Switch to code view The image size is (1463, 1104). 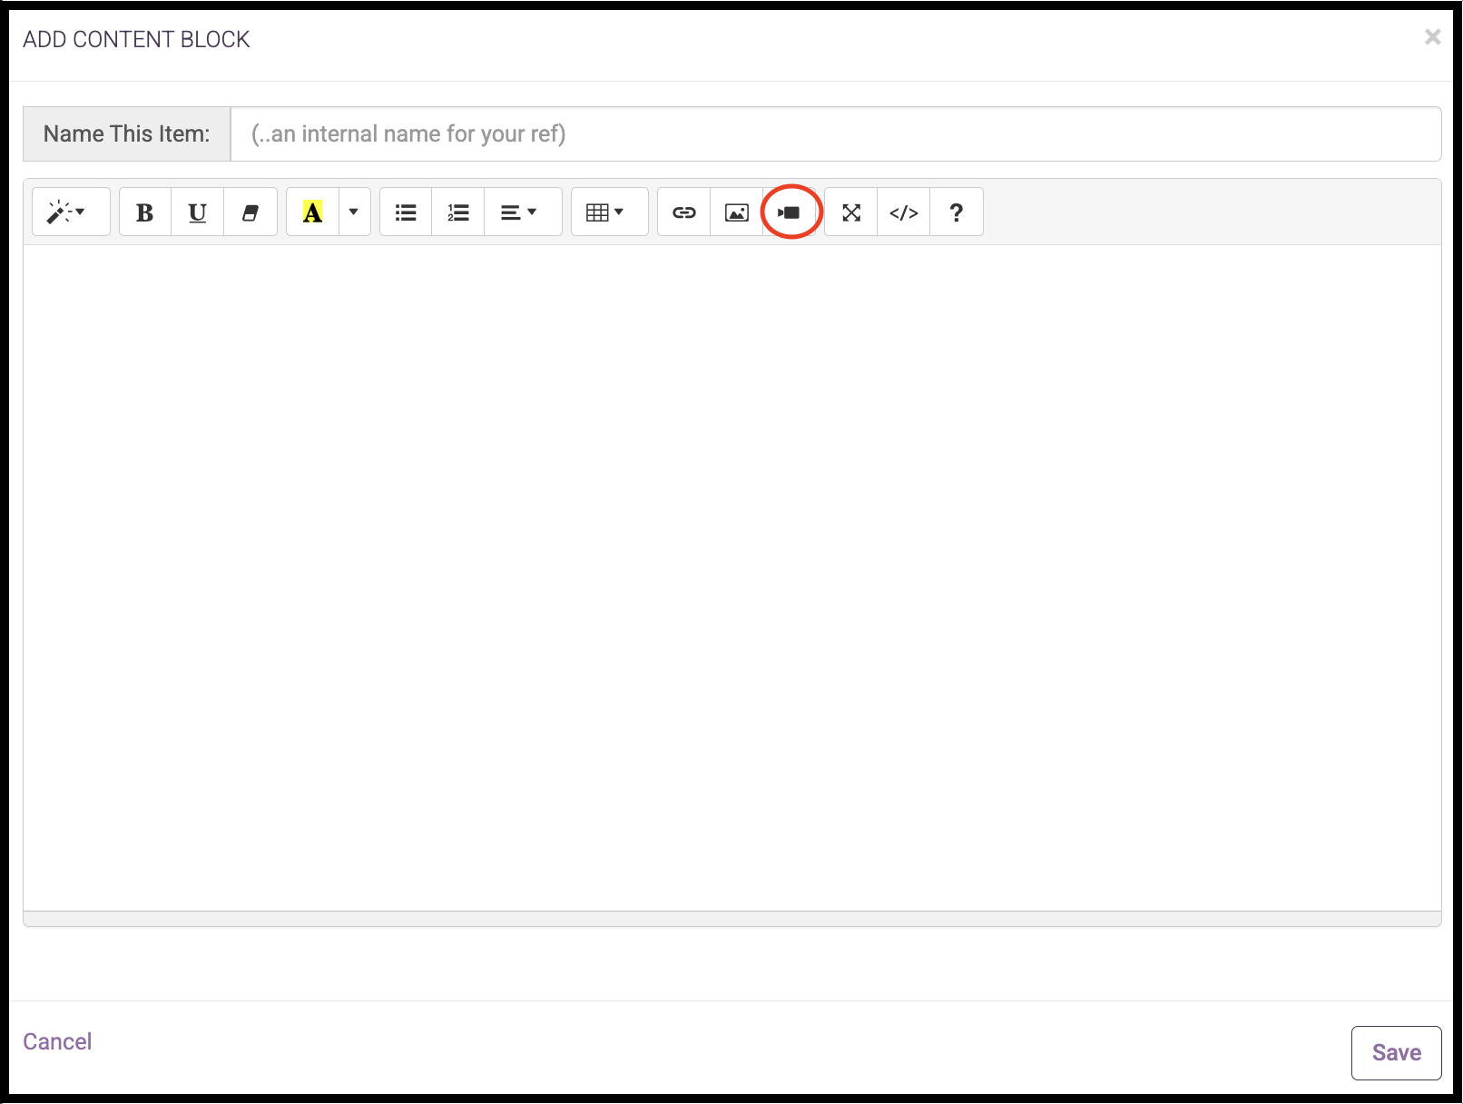(x=904, y=212)
